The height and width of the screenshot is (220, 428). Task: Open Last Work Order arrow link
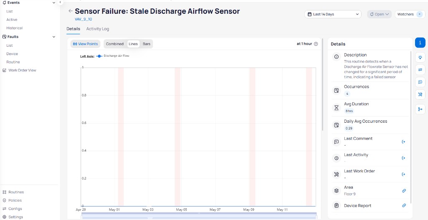click(x=404, y=174)
